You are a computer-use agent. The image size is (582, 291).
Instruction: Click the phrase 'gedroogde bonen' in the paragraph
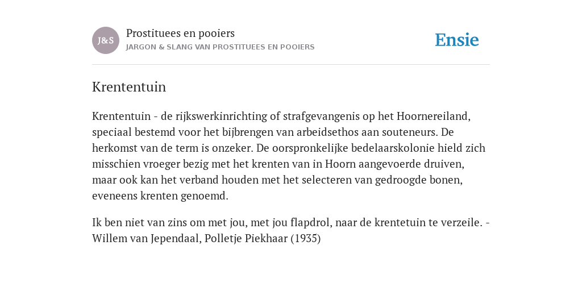click(419, 180)
